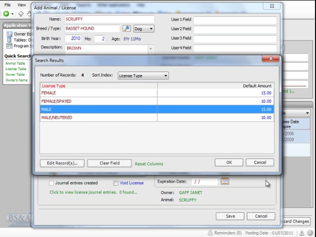Image resolution: width=316 pixels, height=237 pixels.
Task: Click the Reminders bell icon
Action: 210,233
